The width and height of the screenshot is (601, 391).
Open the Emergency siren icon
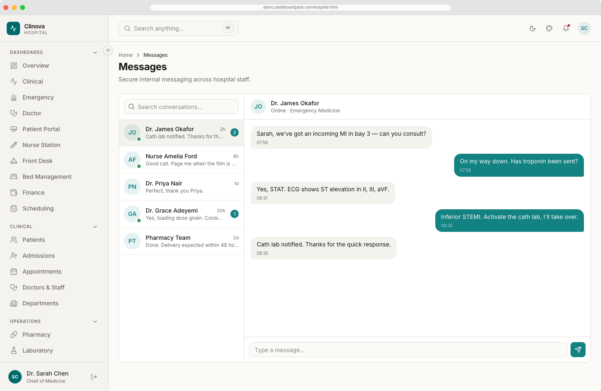click(14, 97)
